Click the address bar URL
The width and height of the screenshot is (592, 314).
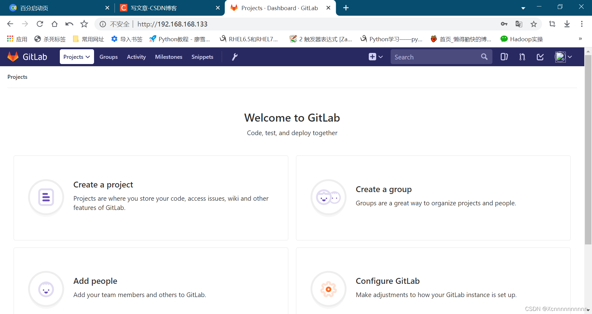click(172, 24)
